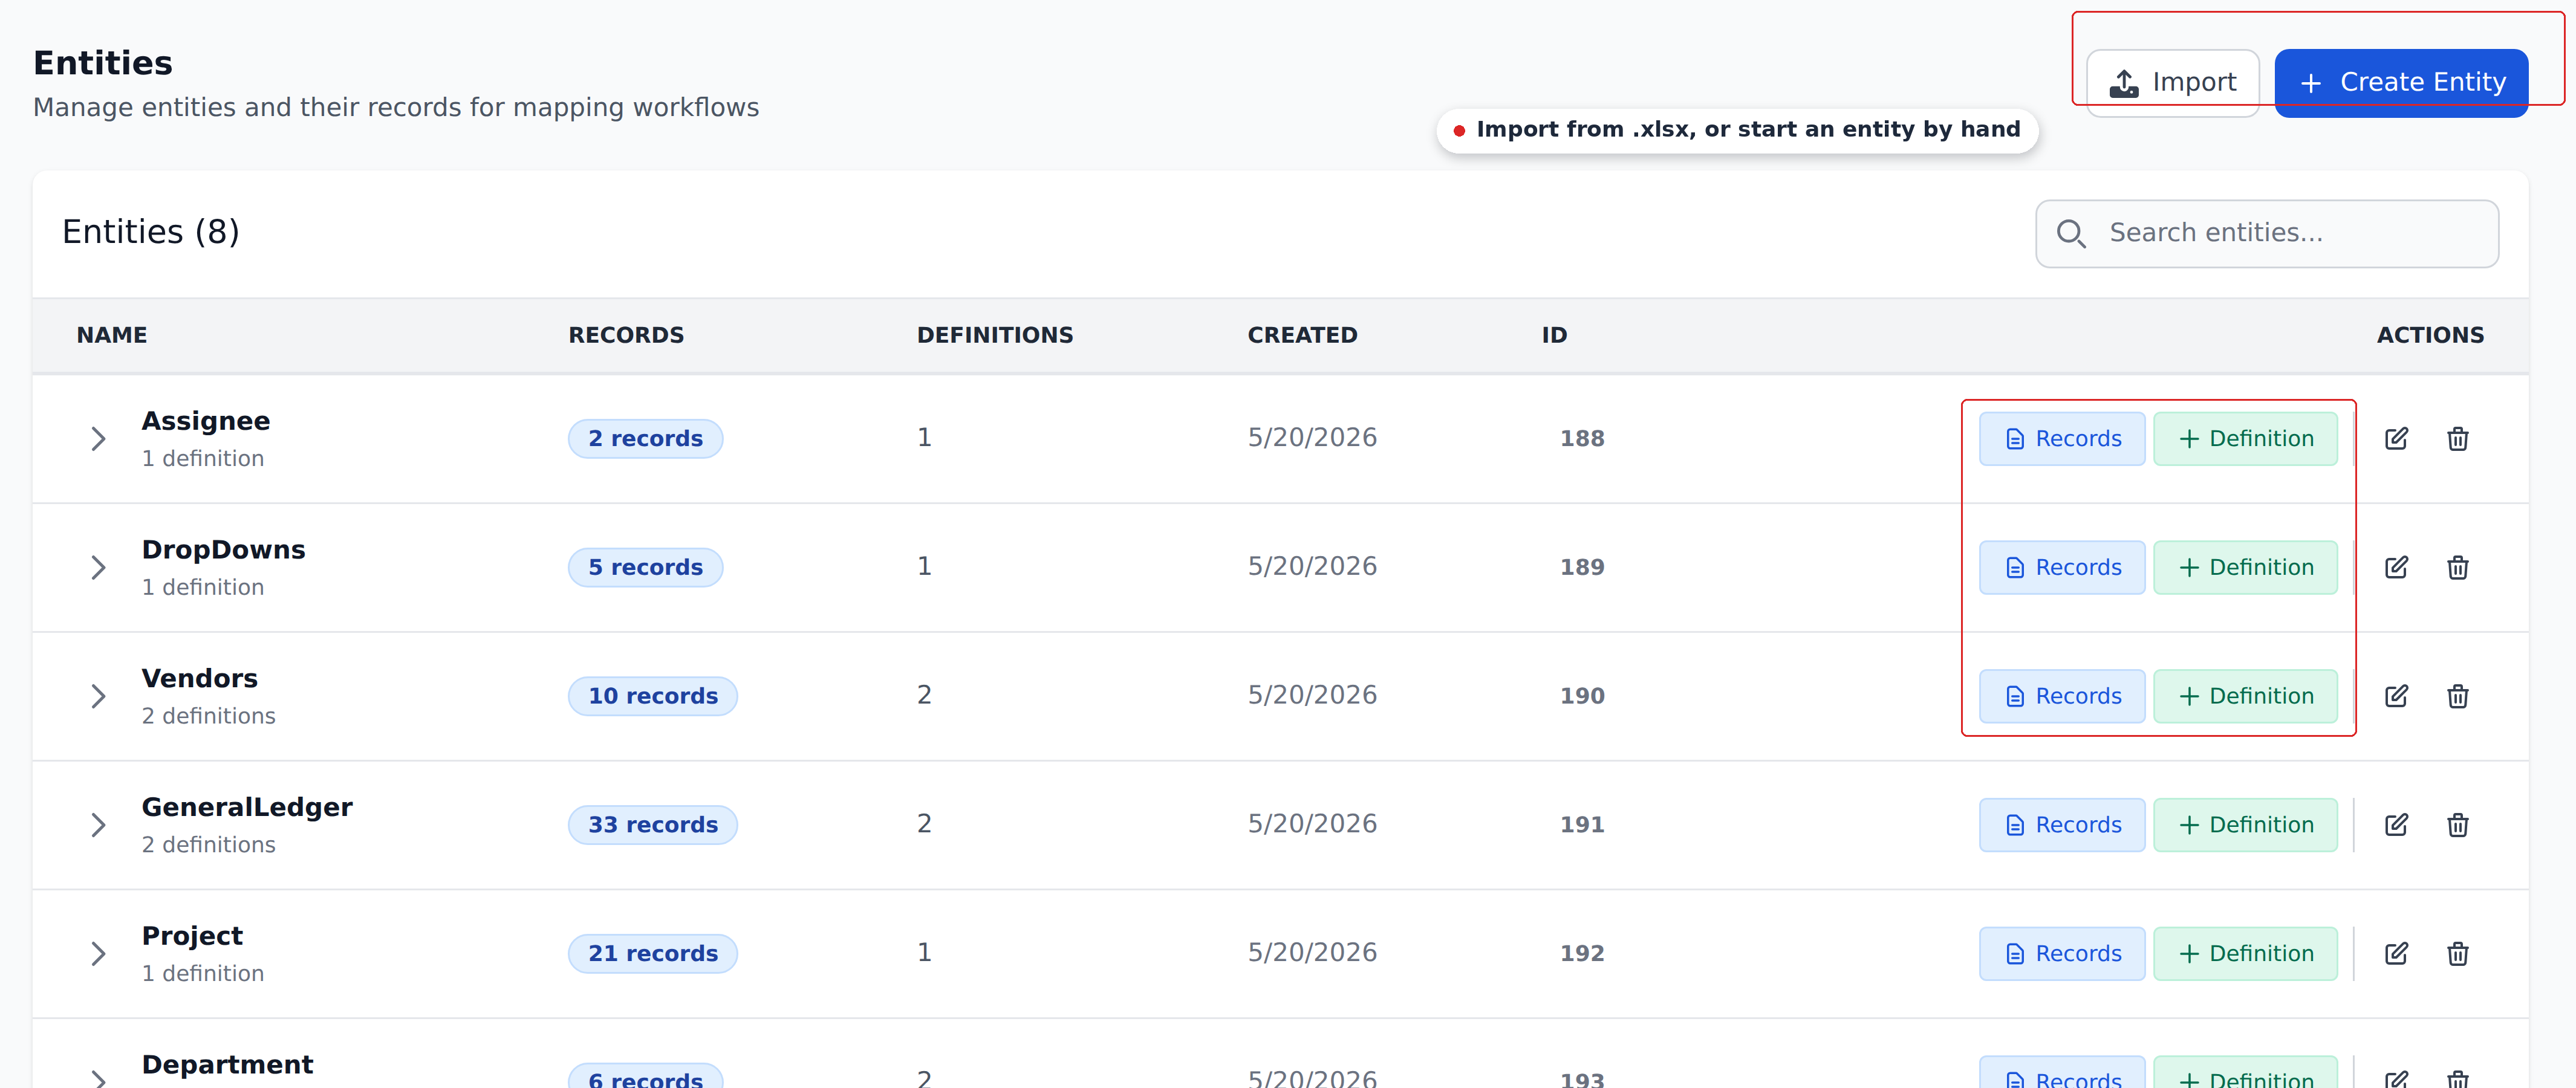Click the 33 records badge
This screenshot has height=1088, width=2576.
point(653,825)
